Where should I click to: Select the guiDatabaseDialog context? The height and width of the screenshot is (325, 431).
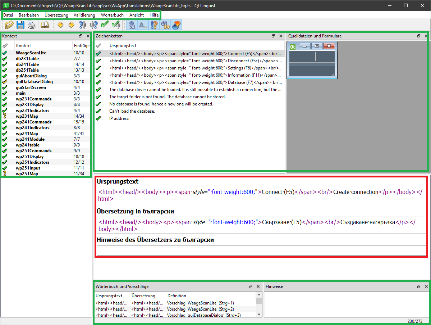46,82
